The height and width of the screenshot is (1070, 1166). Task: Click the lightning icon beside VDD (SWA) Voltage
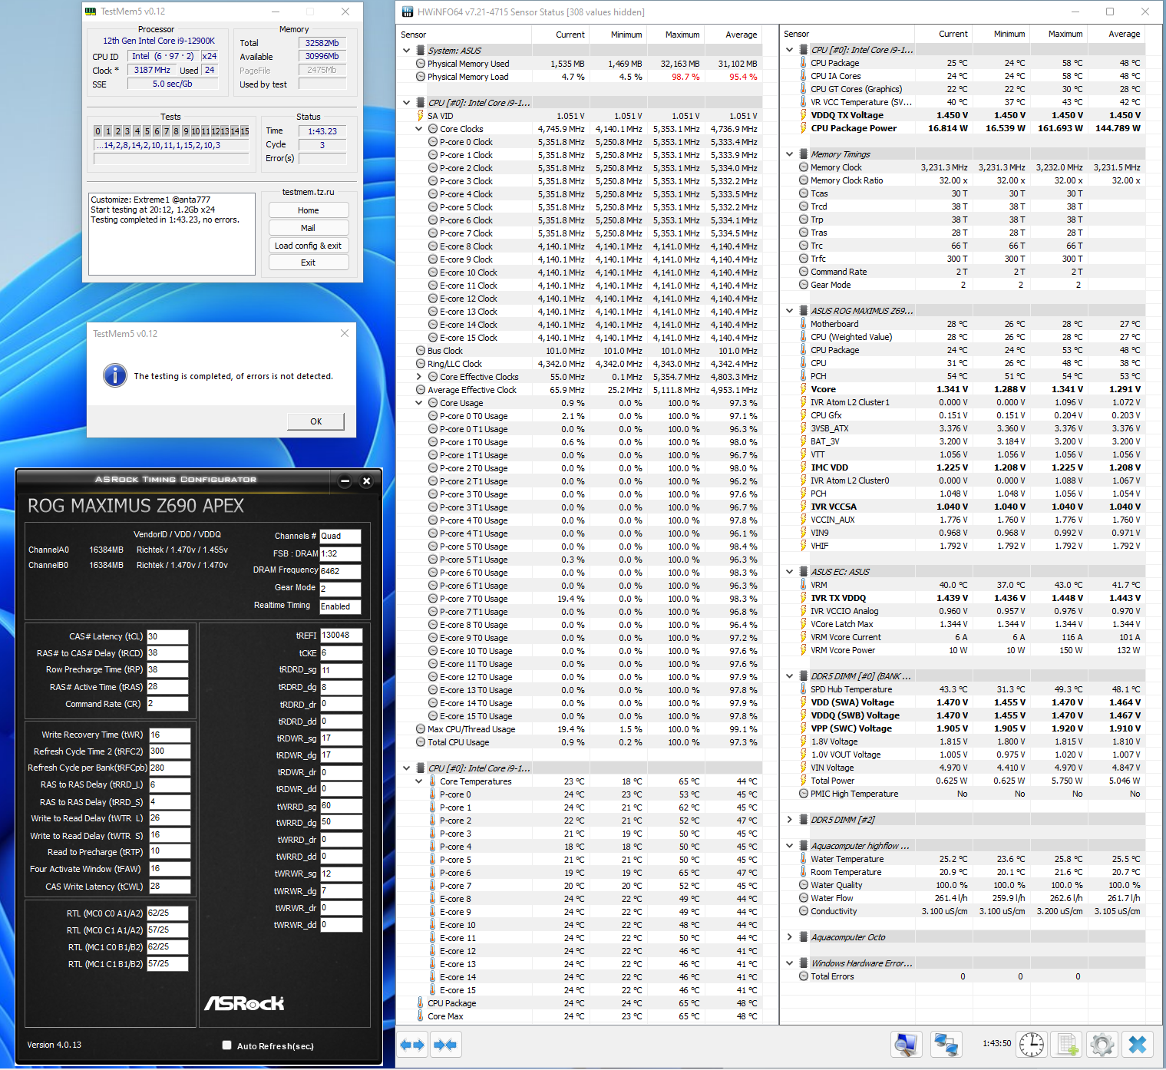coord(804,702)
